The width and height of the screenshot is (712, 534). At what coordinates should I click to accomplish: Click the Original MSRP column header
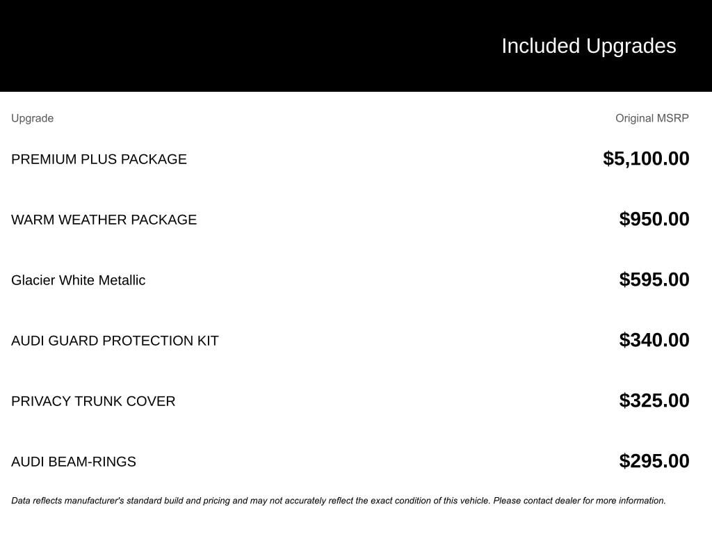[x=652, y=118]
